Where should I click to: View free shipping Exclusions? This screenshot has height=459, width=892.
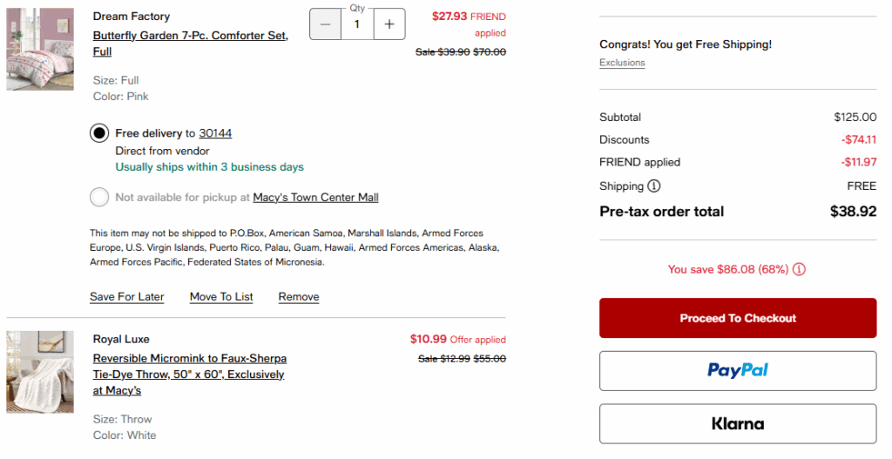[622, 63]
